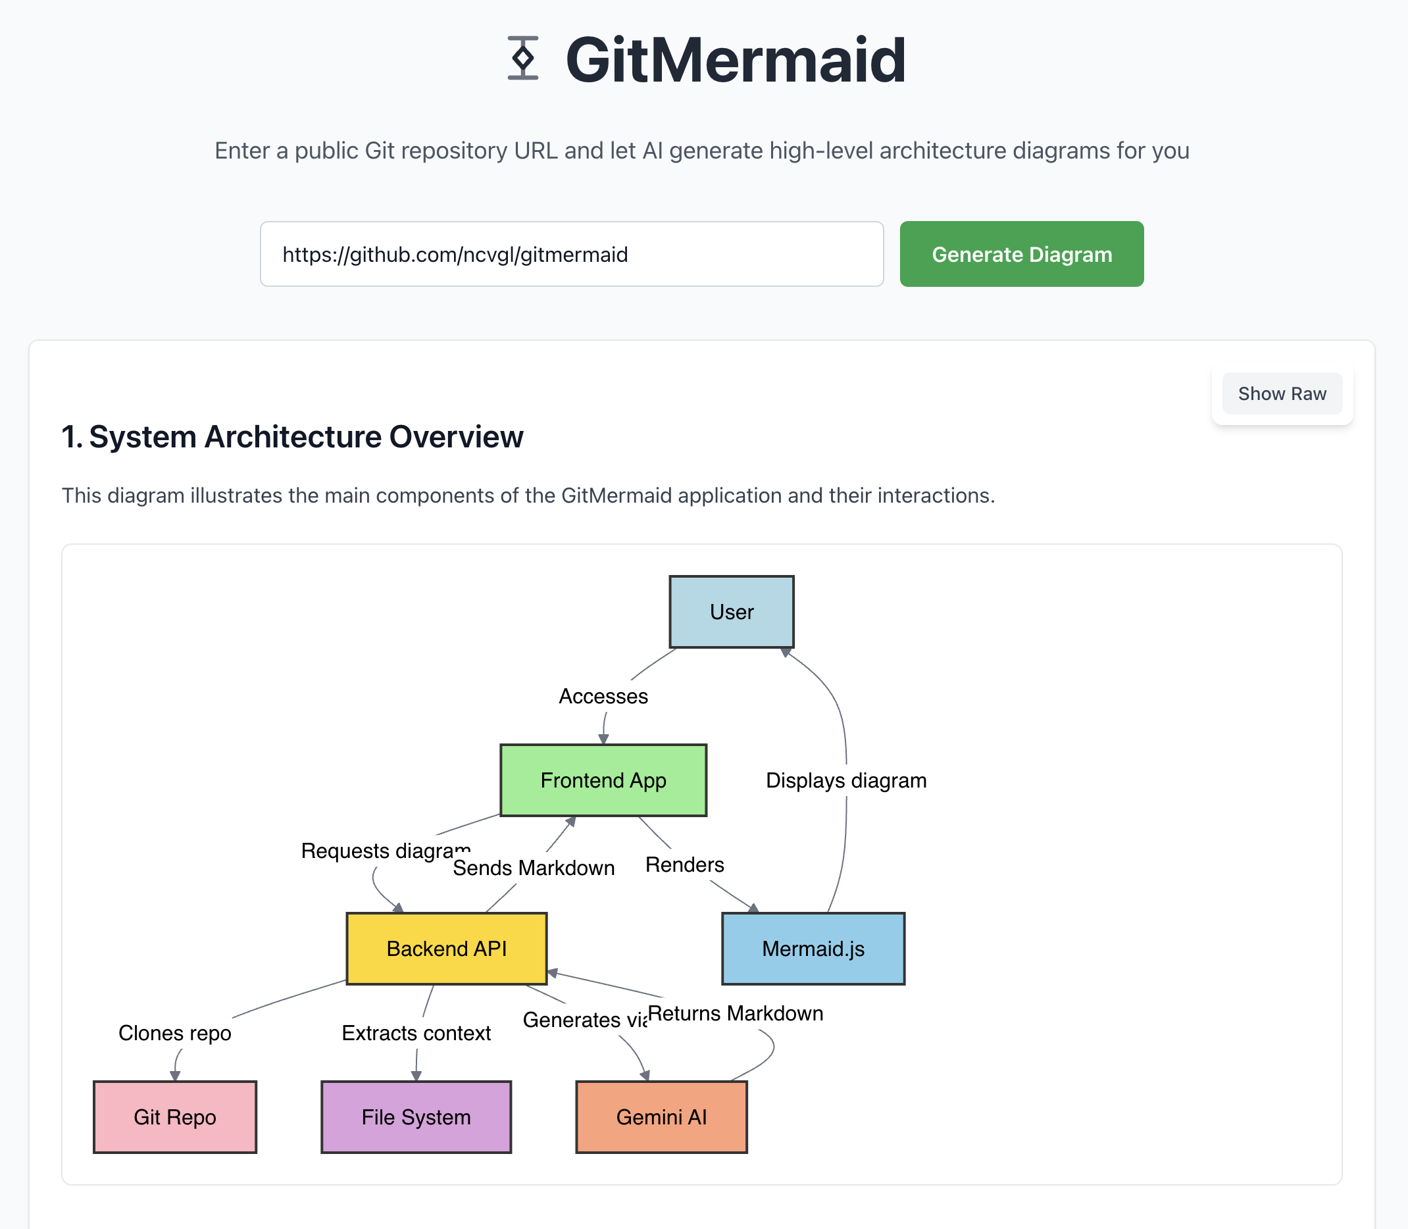Toggle the Show Raw button
The height and width of the screenshot is (1229, 1408).
click(1281, 393)
